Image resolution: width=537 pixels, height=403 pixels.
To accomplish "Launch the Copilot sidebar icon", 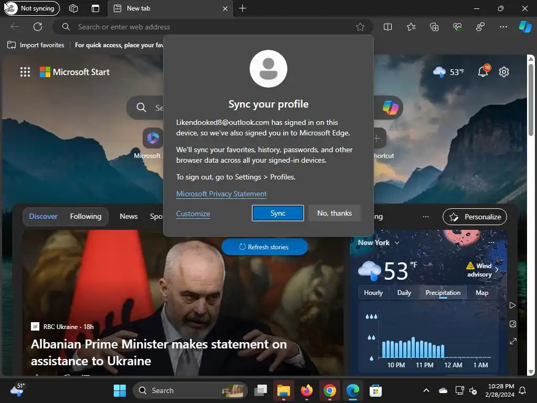I will (525, 27).
